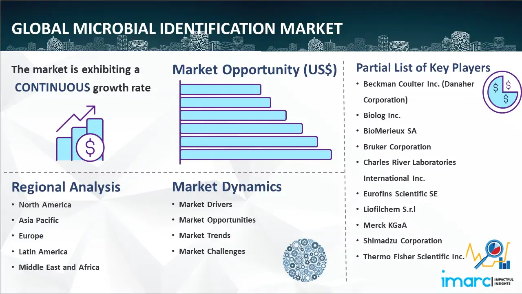Click the growth chart dollar icon
Viewport: 522px width, 294px height.
click(x=81, y=134)
